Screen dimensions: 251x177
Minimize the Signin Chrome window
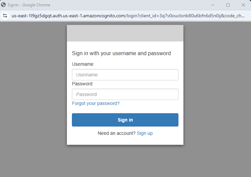point(213,5)
